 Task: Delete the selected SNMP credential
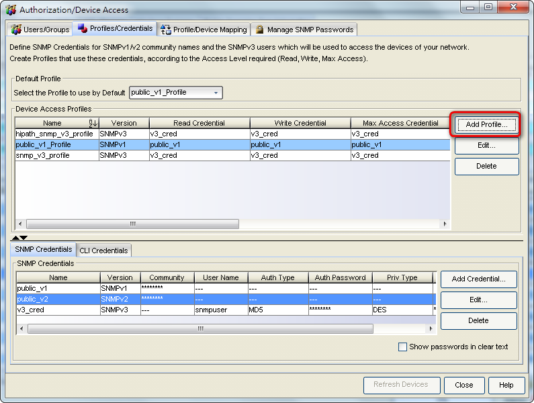point(478,320)
